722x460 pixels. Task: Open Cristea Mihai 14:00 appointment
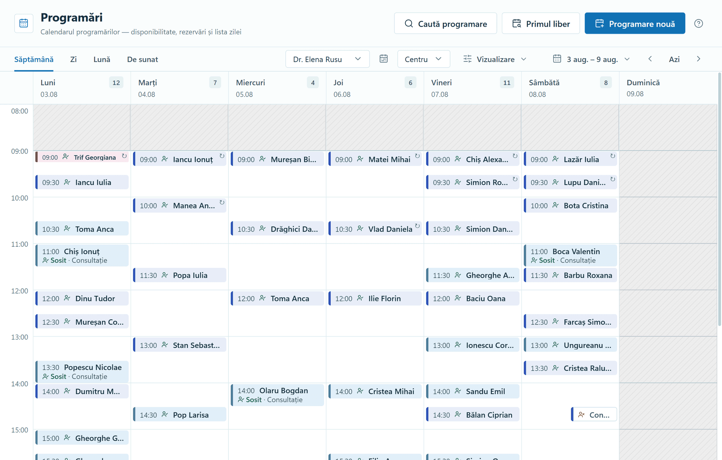tap(375, 391)
